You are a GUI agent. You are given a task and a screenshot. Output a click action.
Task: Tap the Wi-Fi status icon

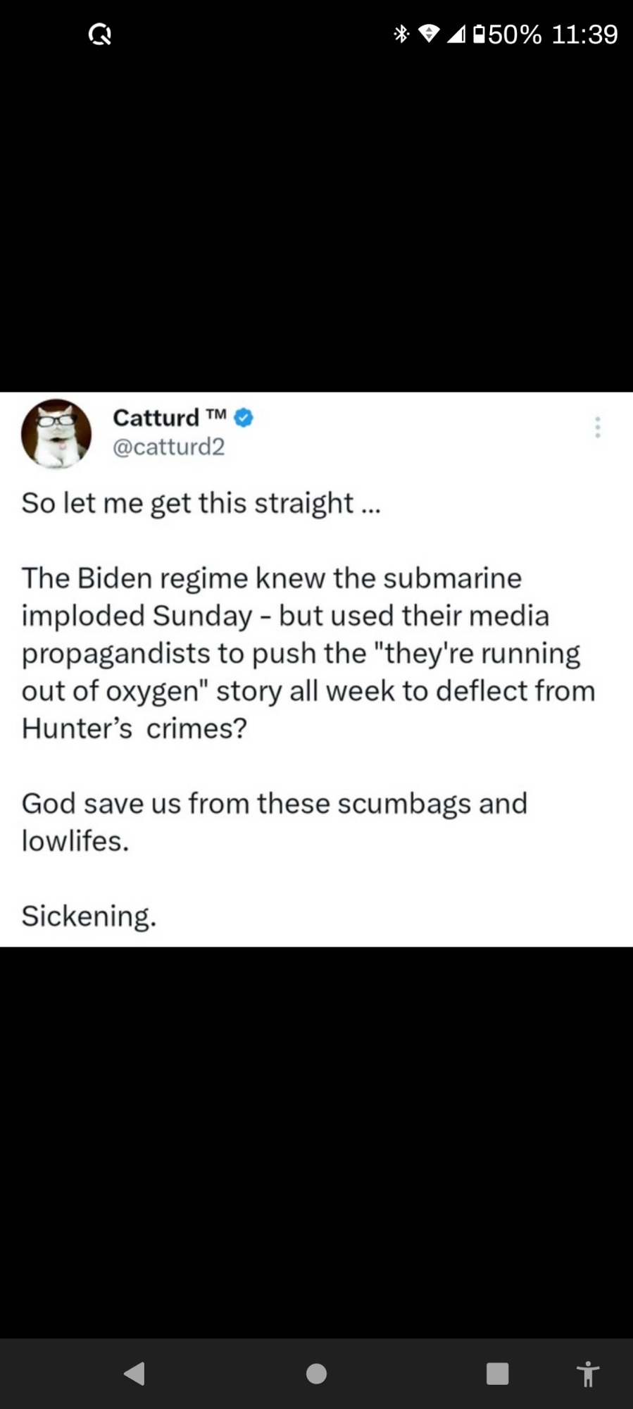[x=430, y=33]
